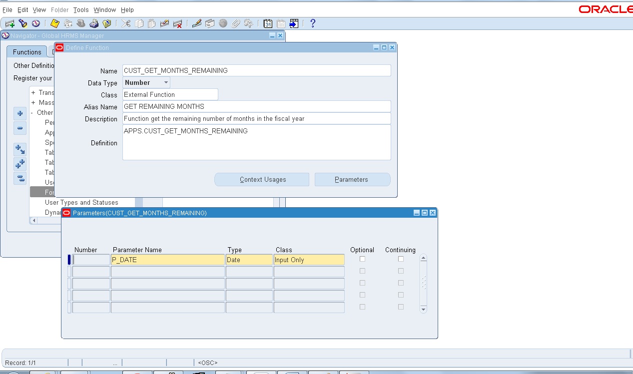The width and height of the screenshot is (633, 374).
Task: Open the File menu
Action: (7, 9)
